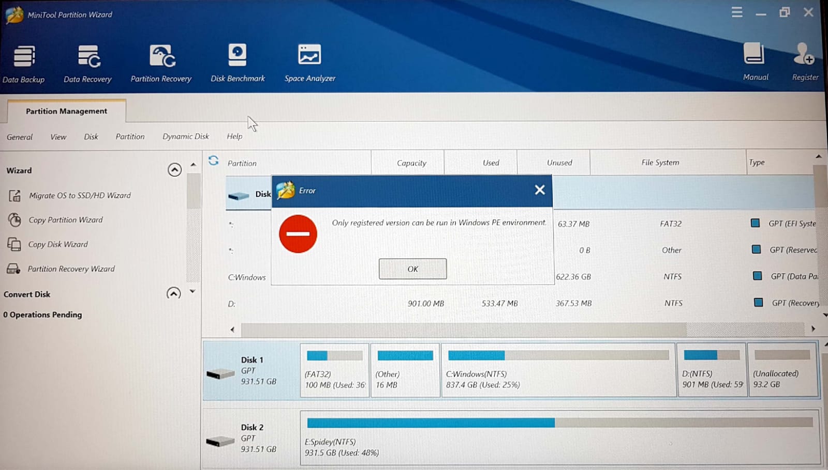
Task: Click the GPT (EFI System) type color square
Action: point(755,223)
